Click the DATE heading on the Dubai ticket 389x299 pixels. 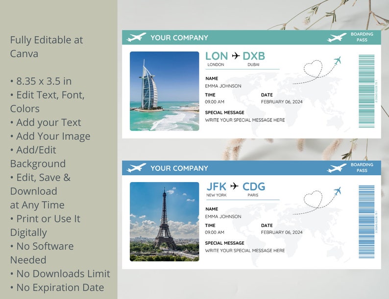pos(267,95)
